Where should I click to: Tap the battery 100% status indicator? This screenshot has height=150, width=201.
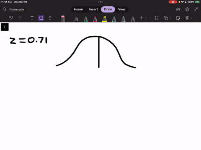coord(194,2)
